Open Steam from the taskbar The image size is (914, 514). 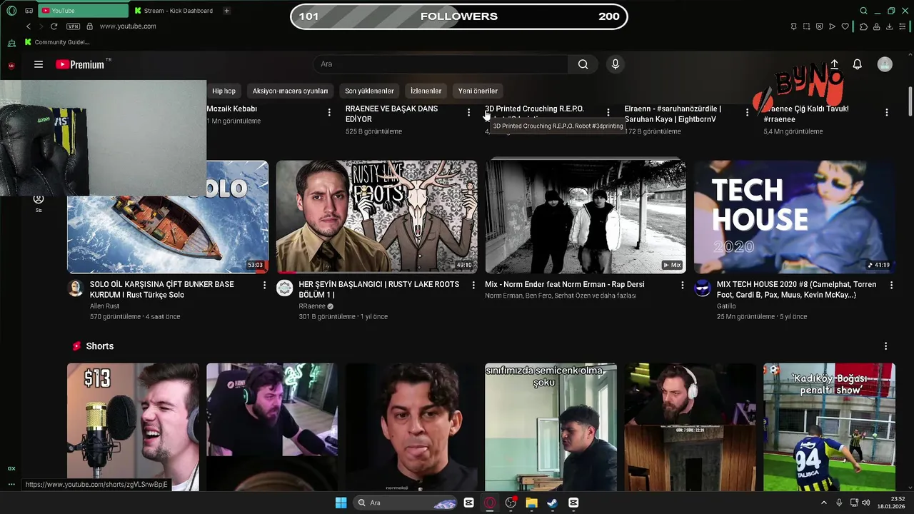click(552, 503)
